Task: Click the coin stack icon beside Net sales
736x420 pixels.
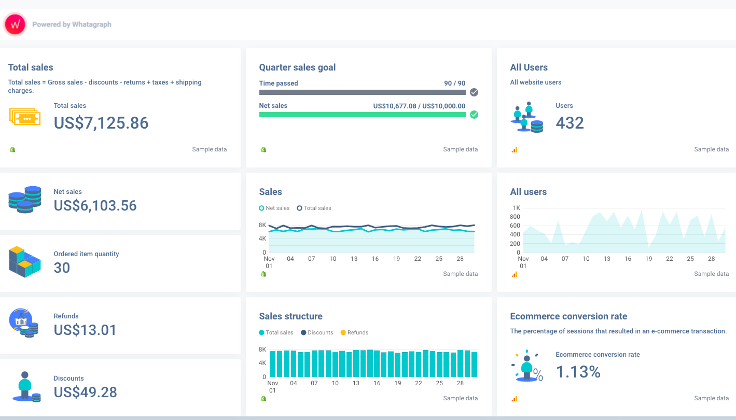Action: [x=24, y=200]
